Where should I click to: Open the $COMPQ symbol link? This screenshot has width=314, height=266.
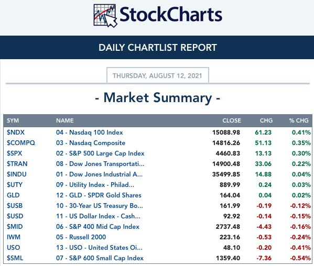[x=21, y=143]
